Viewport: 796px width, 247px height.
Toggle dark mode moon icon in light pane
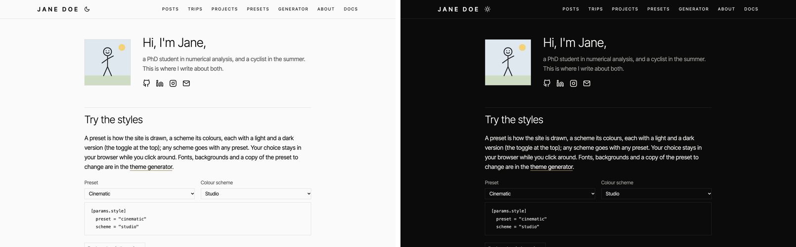tap(87, 9)
